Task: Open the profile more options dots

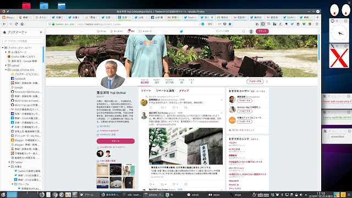Action: tap(267, 81)
